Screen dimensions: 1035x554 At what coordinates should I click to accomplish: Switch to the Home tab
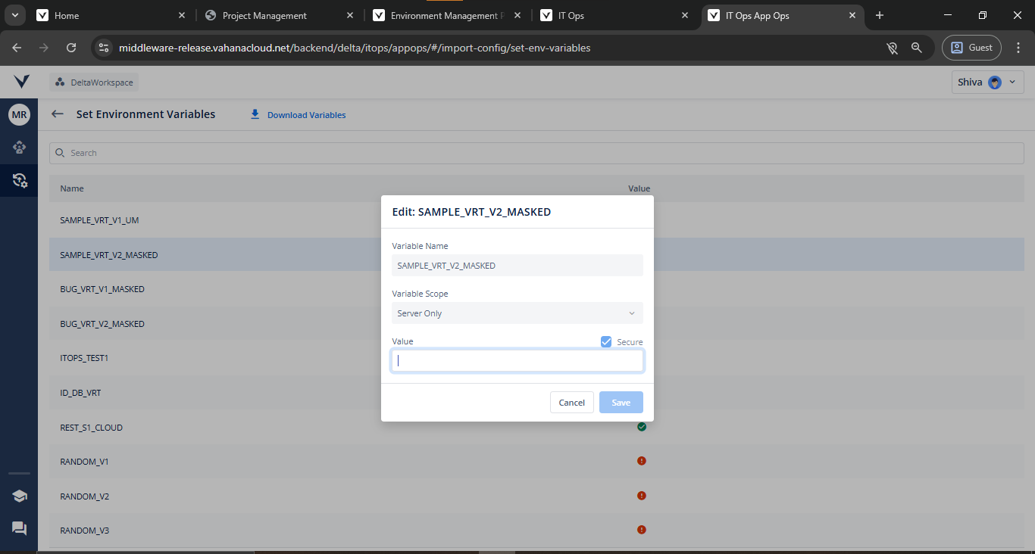[x=111, y=15]
